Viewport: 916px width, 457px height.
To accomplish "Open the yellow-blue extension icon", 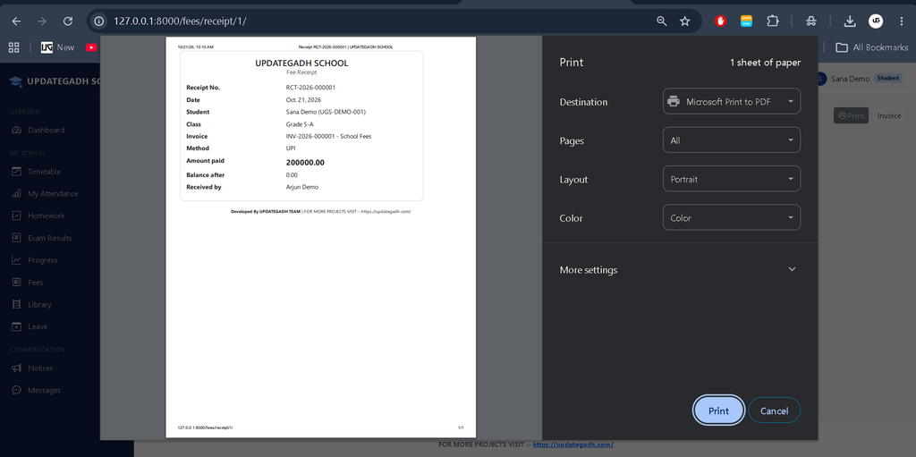I will click(746, 21).
